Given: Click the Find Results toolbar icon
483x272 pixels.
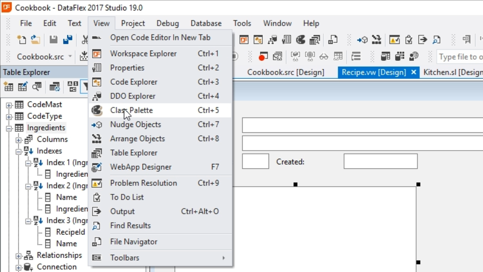Looking at the screenshot, I should tap(437, 40).
